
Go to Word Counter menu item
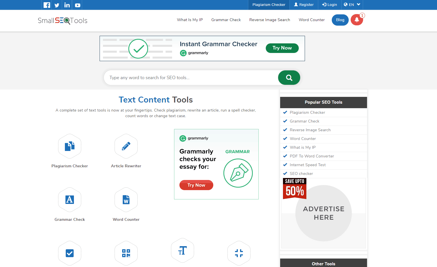312,20
